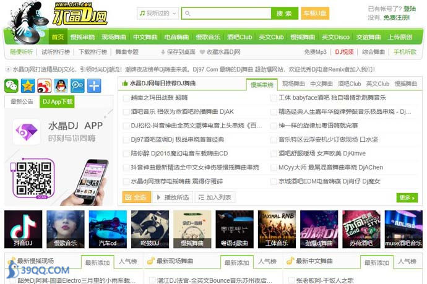Open the 工体音乐 thumbnail
This screenshot has height=284, width=427.
(277, 230)
